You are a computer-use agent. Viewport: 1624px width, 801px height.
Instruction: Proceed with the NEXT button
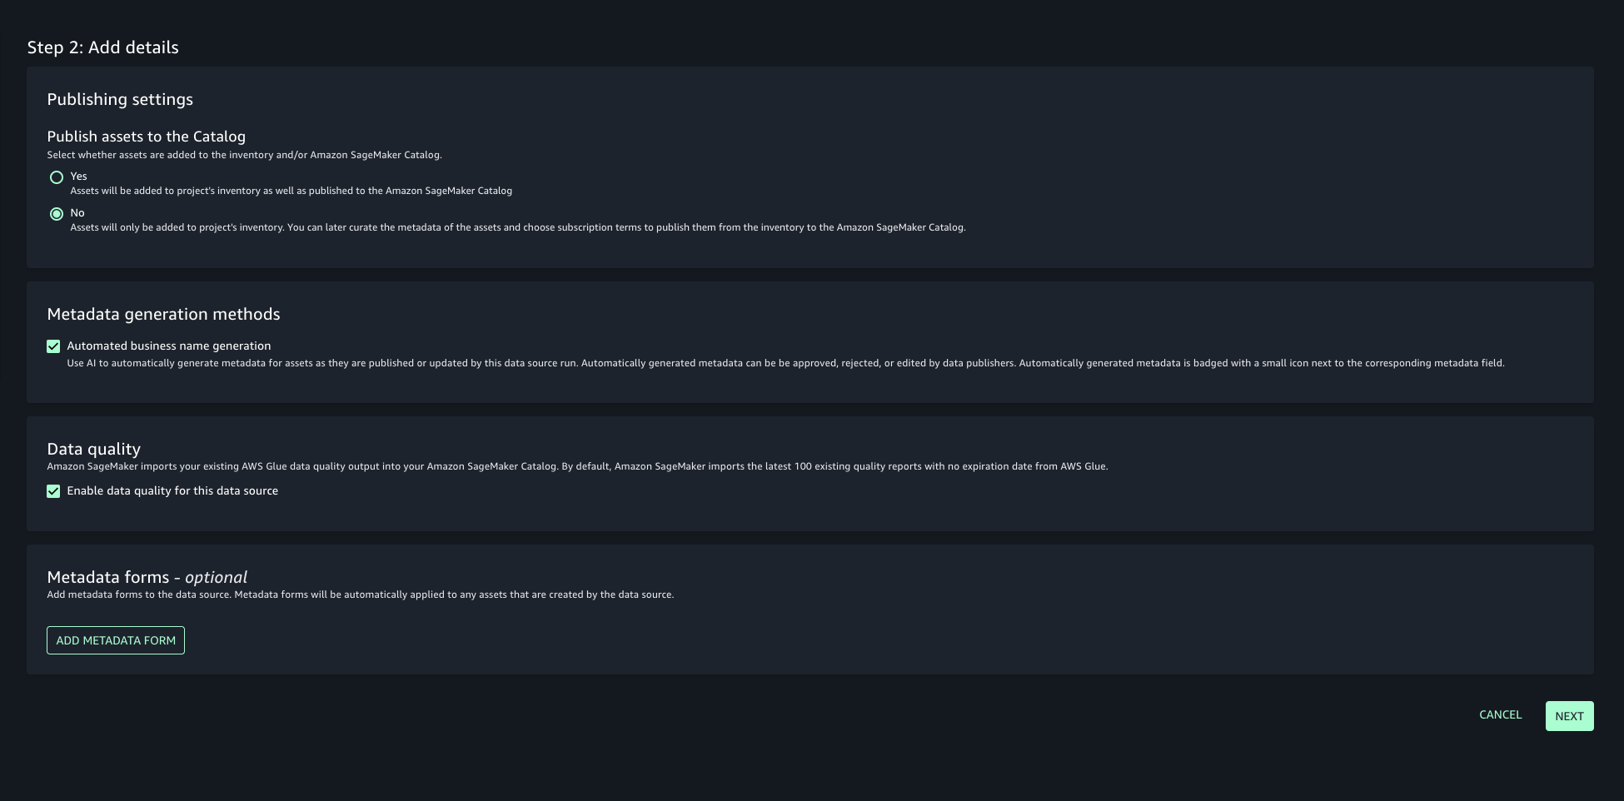(x=1569, y=716)
